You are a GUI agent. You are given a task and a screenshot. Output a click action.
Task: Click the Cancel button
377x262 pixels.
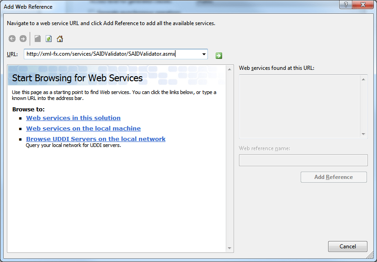tap(348, 246)
